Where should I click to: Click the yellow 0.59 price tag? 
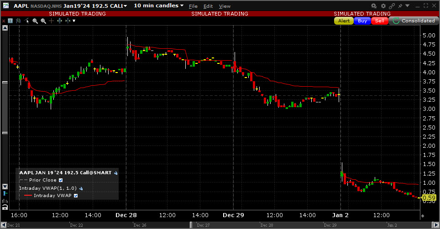429,198
